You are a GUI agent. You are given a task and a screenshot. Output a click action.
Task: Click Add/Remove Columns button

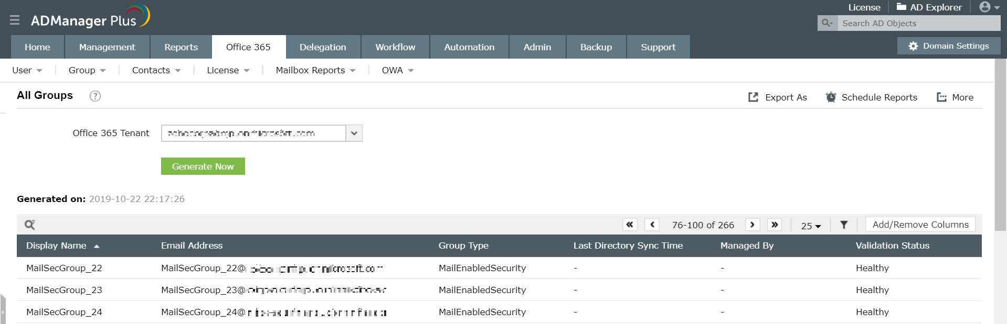click(x=920, y=225)
